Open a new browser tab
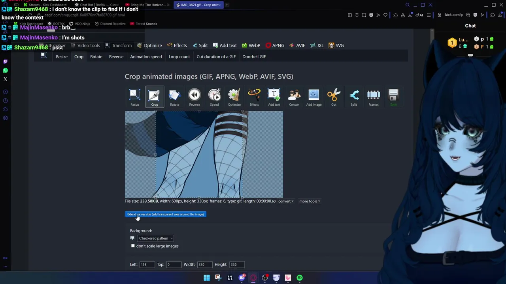 click(x=227, y=5)
